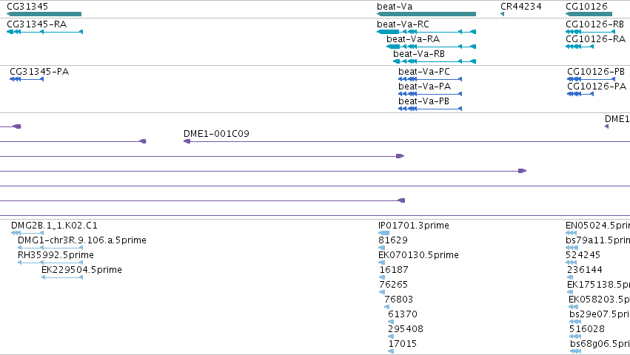Click the 76803 feature arrow
630x355 pixels.
[x=386, y=307]
